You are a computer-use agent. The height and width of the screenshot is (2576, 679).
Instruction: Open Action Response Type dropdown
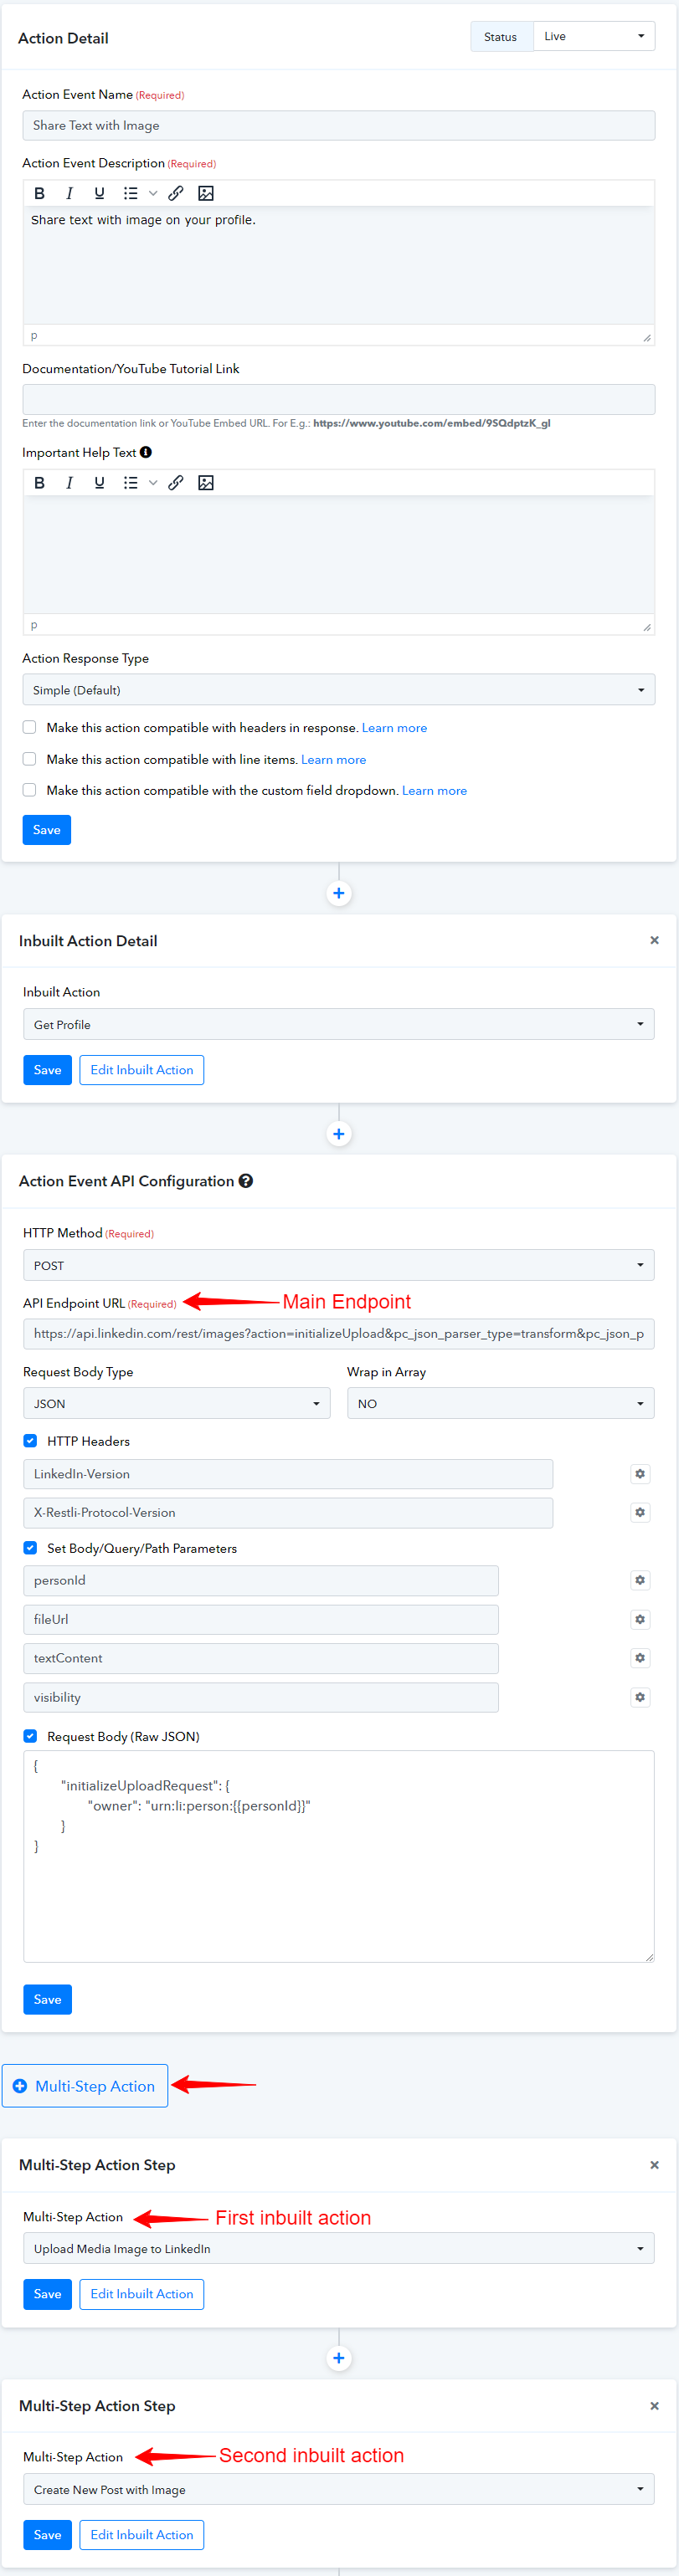[x=339, y=690]
